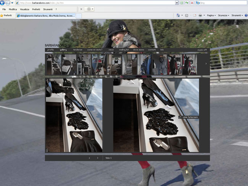Screen dimensions: 248x186
Task: Open the Visualizza menu
Action: click(24, 9)
